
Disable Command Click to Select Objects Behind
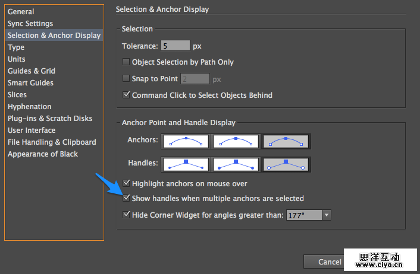pos(126,95)
